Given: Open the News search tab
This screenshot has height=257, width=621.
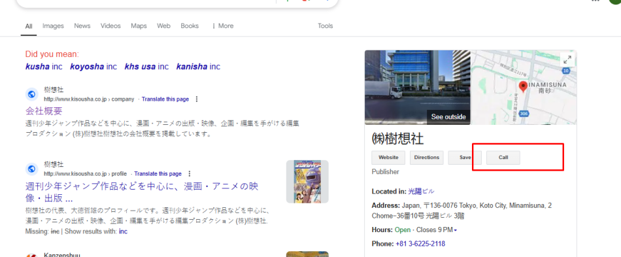Looking at the screenshot, I should click(82, 26).
